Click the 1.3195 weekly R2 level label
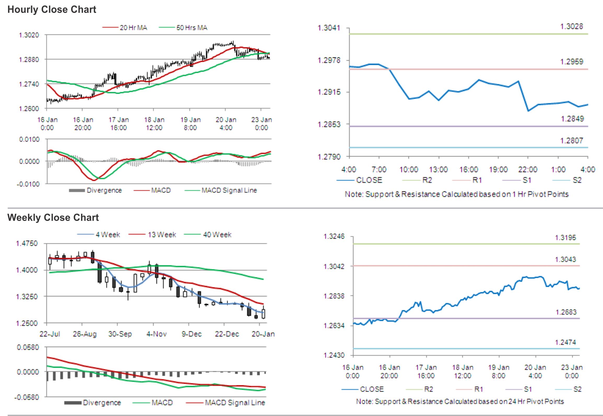 pyautogui.click(x=565, y=238)
